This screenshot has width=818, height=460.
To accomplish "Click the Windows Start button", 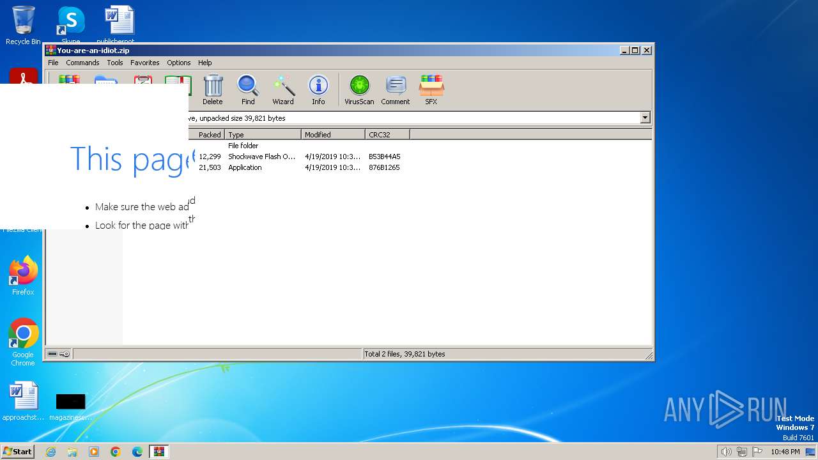I will pyautogui.click(x=17, y=451).
